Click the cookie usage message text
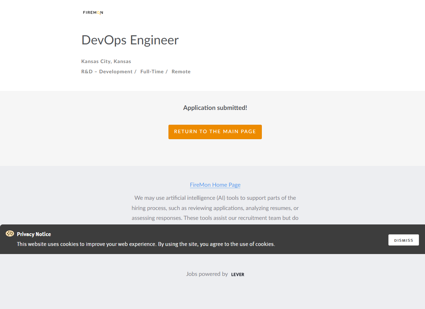Viewport: 425px width, 309px height. click(146, 244)
